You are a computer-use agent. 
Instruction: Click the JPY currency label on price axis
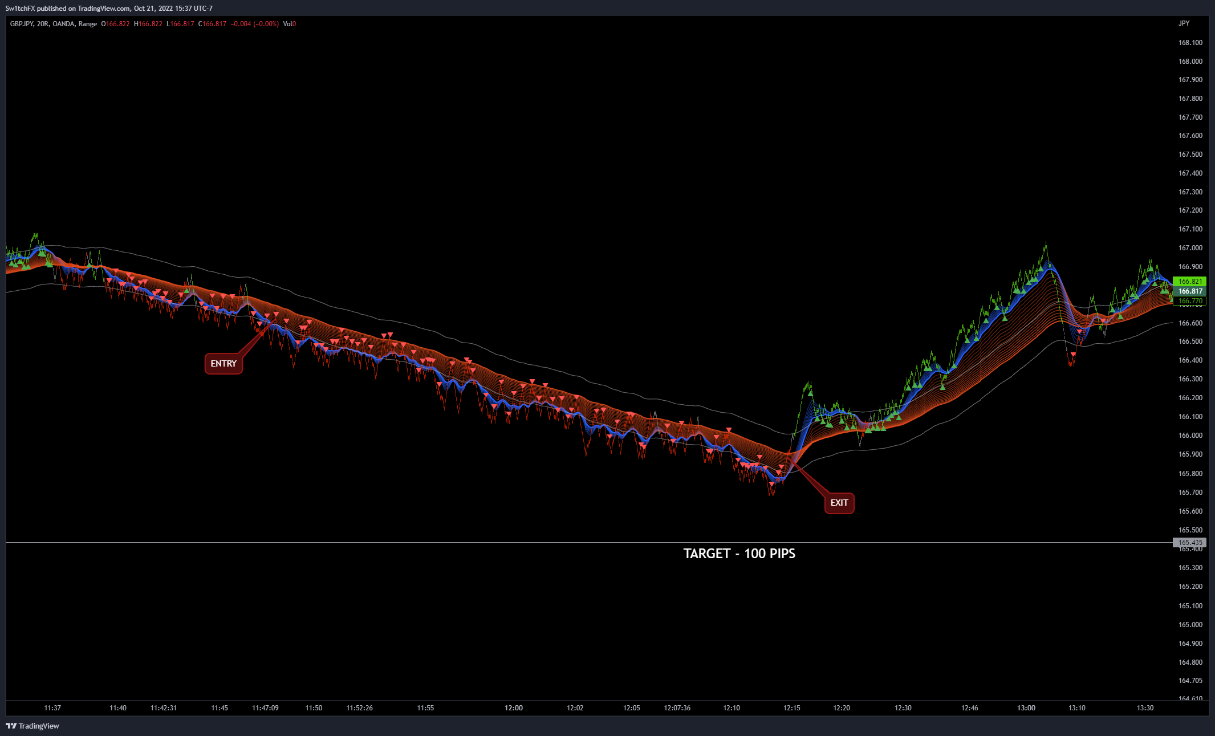1184,23
